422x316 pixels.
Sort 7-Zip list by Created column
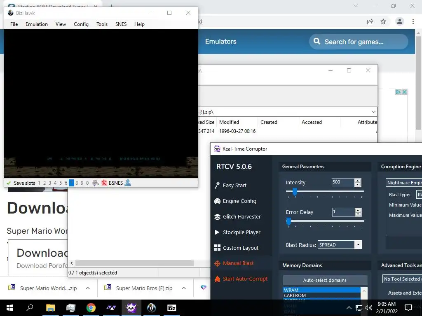(x=278, y=122)
